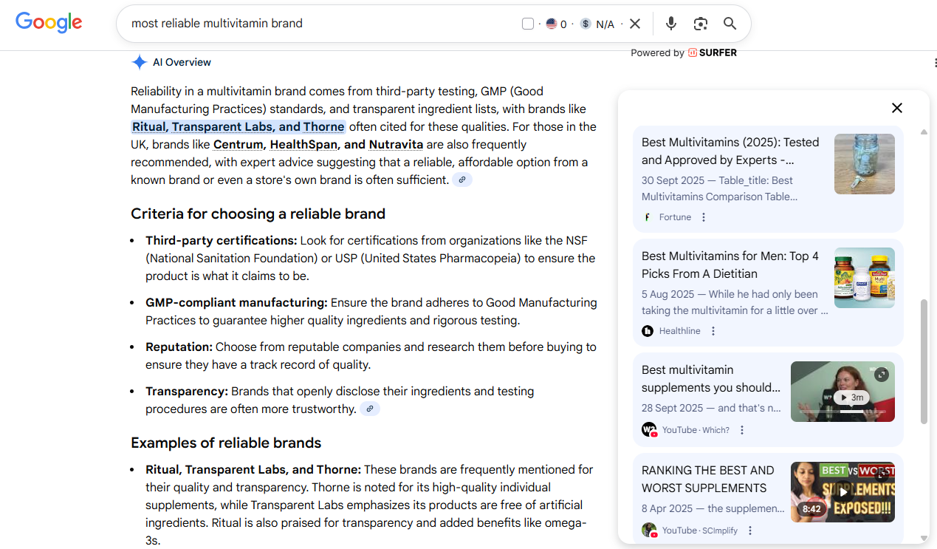Play the 8:42 supplements video
Viewport: 937px width, 549px height.
(x=842, y=491)
